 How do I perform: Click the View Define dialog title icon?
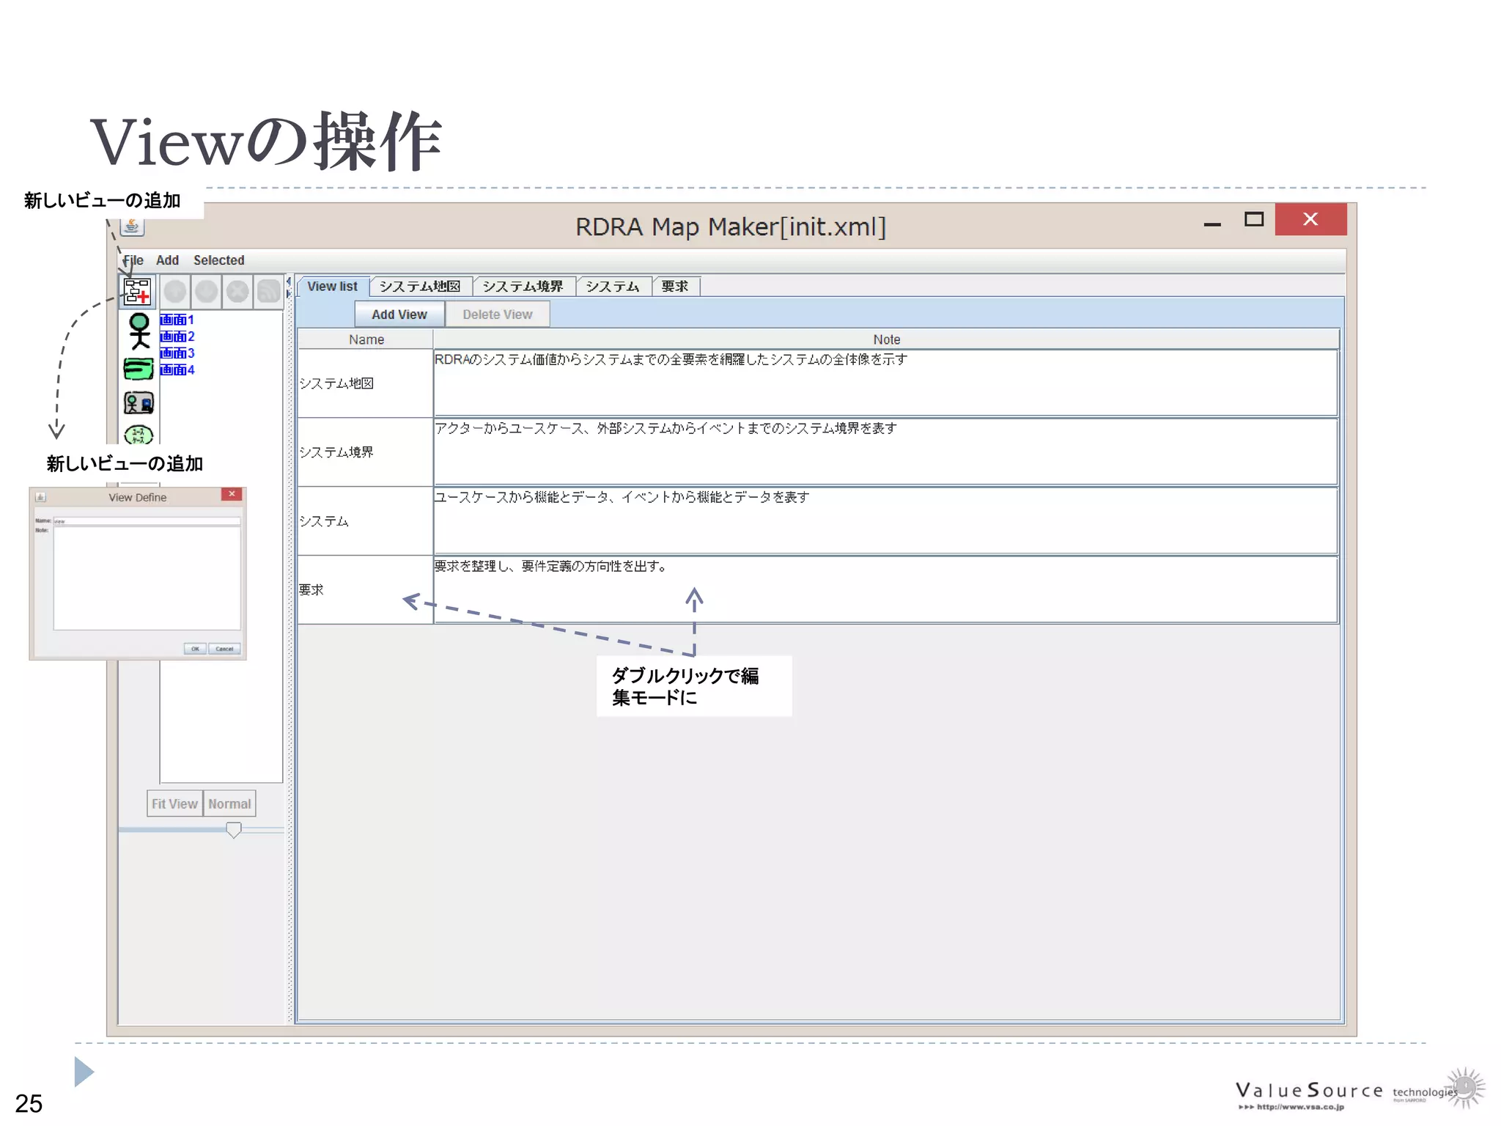tap(41, 497)
